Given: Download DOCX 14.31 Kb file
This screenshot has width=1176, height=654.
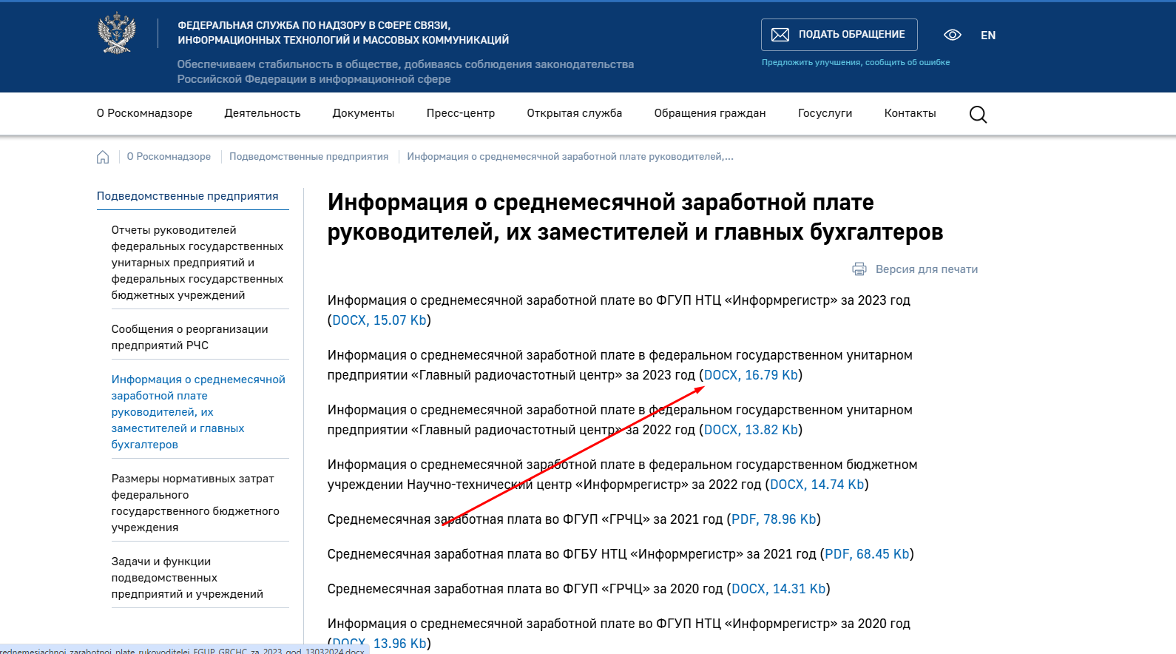Looking at the screenshot, I should click(x=779, y=589).
